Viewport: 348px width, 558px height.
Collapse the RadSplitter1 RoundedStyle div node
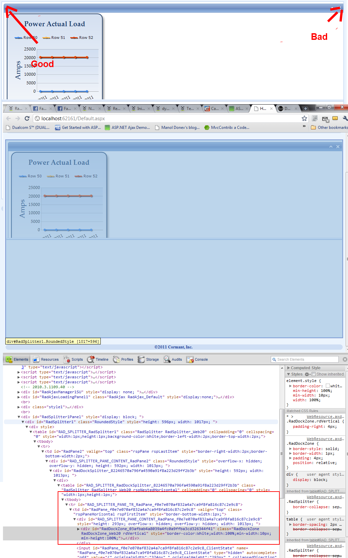coord(23,422)
